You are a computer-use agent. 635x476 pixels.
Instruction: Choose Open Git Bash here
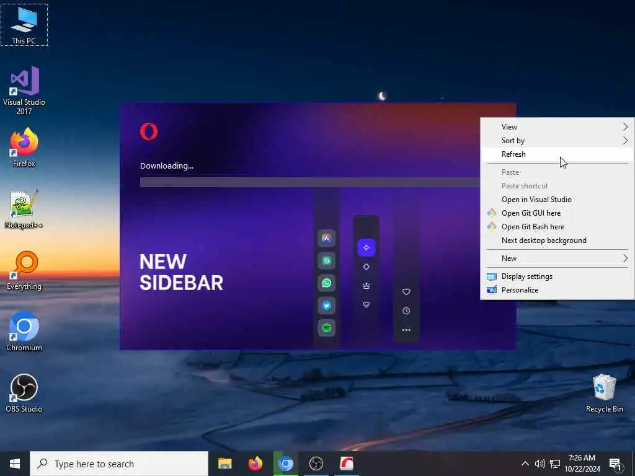point(557,227)
